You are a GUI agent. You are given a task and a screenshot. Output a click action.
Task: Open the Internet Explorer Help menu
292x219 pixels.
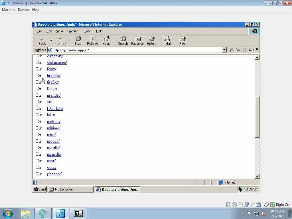[x=99, y=31]
